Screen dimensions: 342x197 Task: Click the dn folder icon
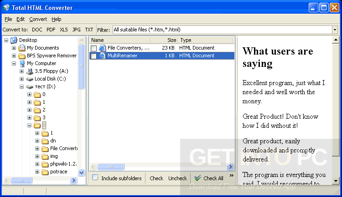coord(45,141)
